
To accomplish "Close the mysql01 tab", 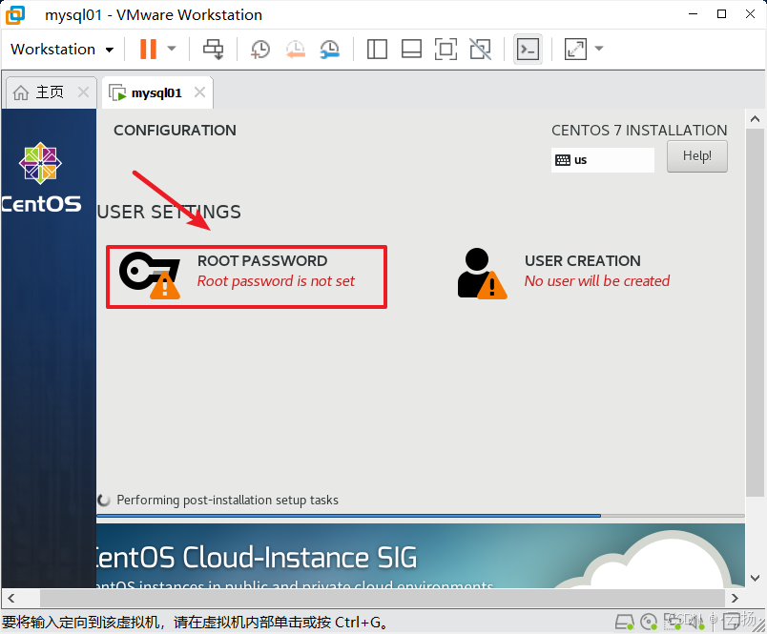I will [199, 92].
